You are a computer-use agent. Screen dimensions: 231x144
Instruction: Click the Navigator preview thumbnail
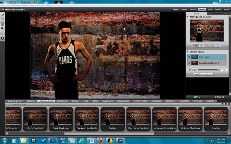click(x=207, y=31)
